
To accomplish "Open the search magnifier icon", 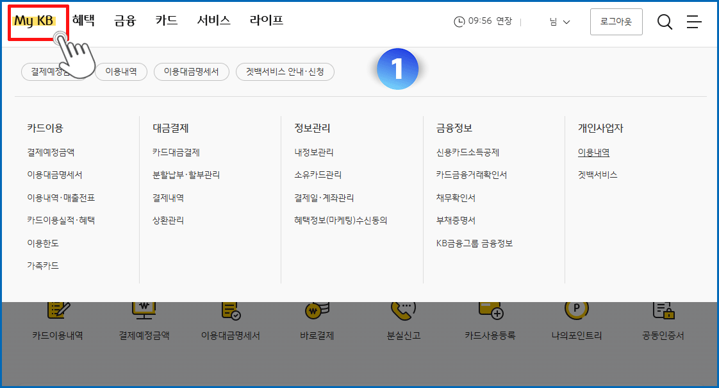I will (665, 22).
